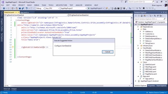
Task: Open the PROJECT menu
Action: (22, 5)
